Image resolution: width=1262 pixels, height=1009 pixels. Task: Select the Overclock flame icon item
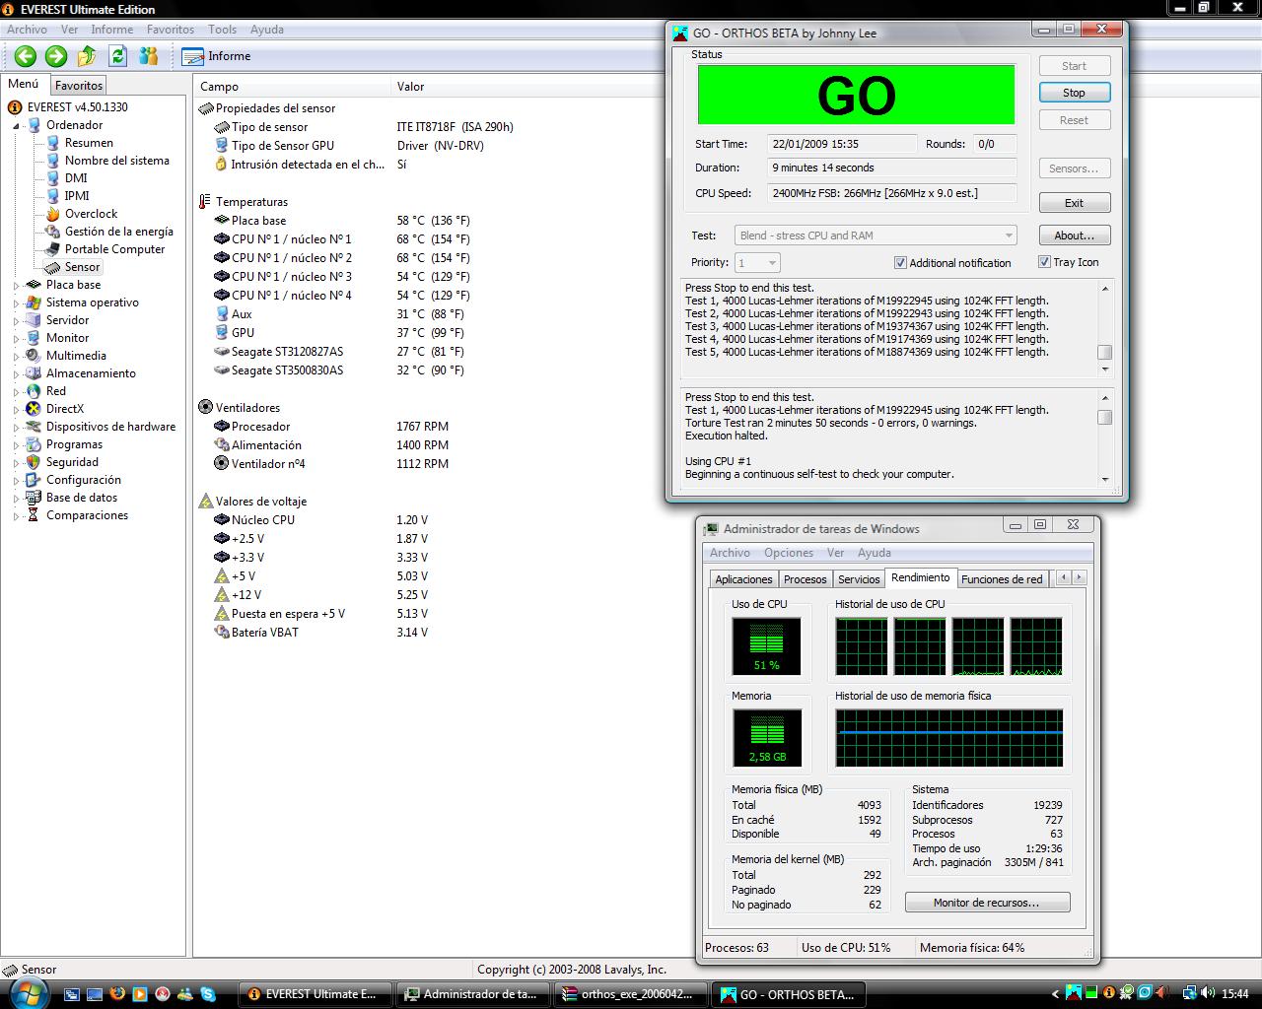(53, 214)
